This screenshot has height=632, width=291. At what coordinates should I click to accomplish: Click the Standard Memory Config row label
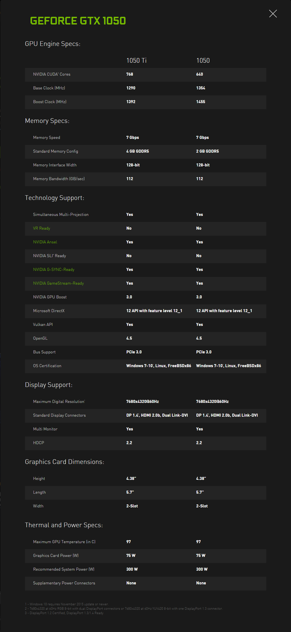pos(56,151)
